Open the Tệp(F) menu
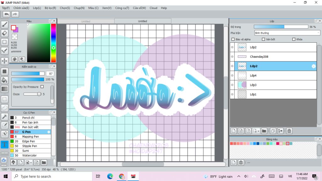Screen dimensions: 322x181 pos(6,8)
